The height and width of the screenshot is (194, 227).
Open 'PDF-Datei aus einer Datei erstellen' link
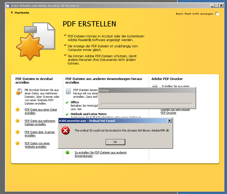41,111
